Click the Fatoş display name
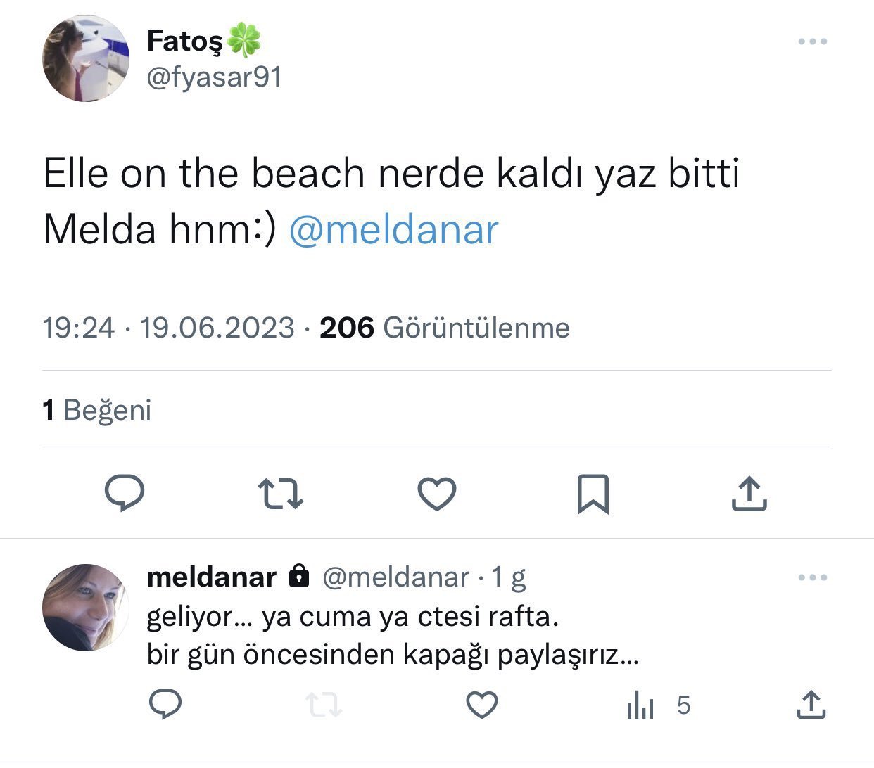 point(184,41)
